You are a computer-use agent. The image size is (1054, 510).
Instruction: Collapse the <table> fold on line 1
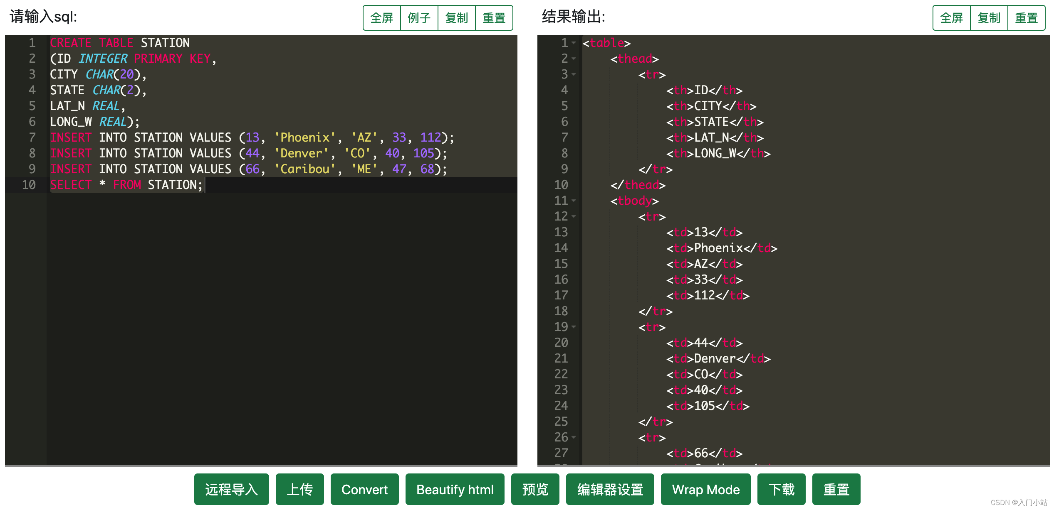click(x=574, y=43)
